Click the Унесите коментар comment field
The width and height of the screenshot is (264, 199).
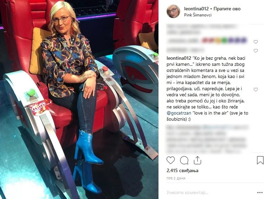tap(188, 192)
